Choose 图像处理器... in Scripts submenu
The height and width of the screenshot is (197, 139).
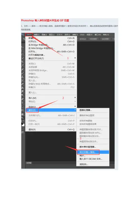tap(93, 110)
